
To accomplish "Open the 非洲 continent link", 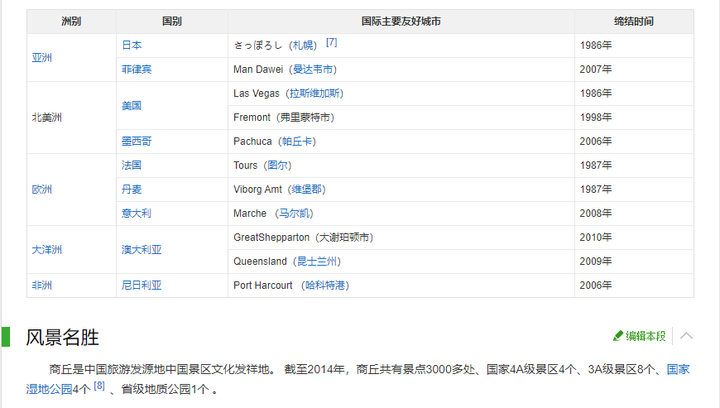I will tap(41, 286).
